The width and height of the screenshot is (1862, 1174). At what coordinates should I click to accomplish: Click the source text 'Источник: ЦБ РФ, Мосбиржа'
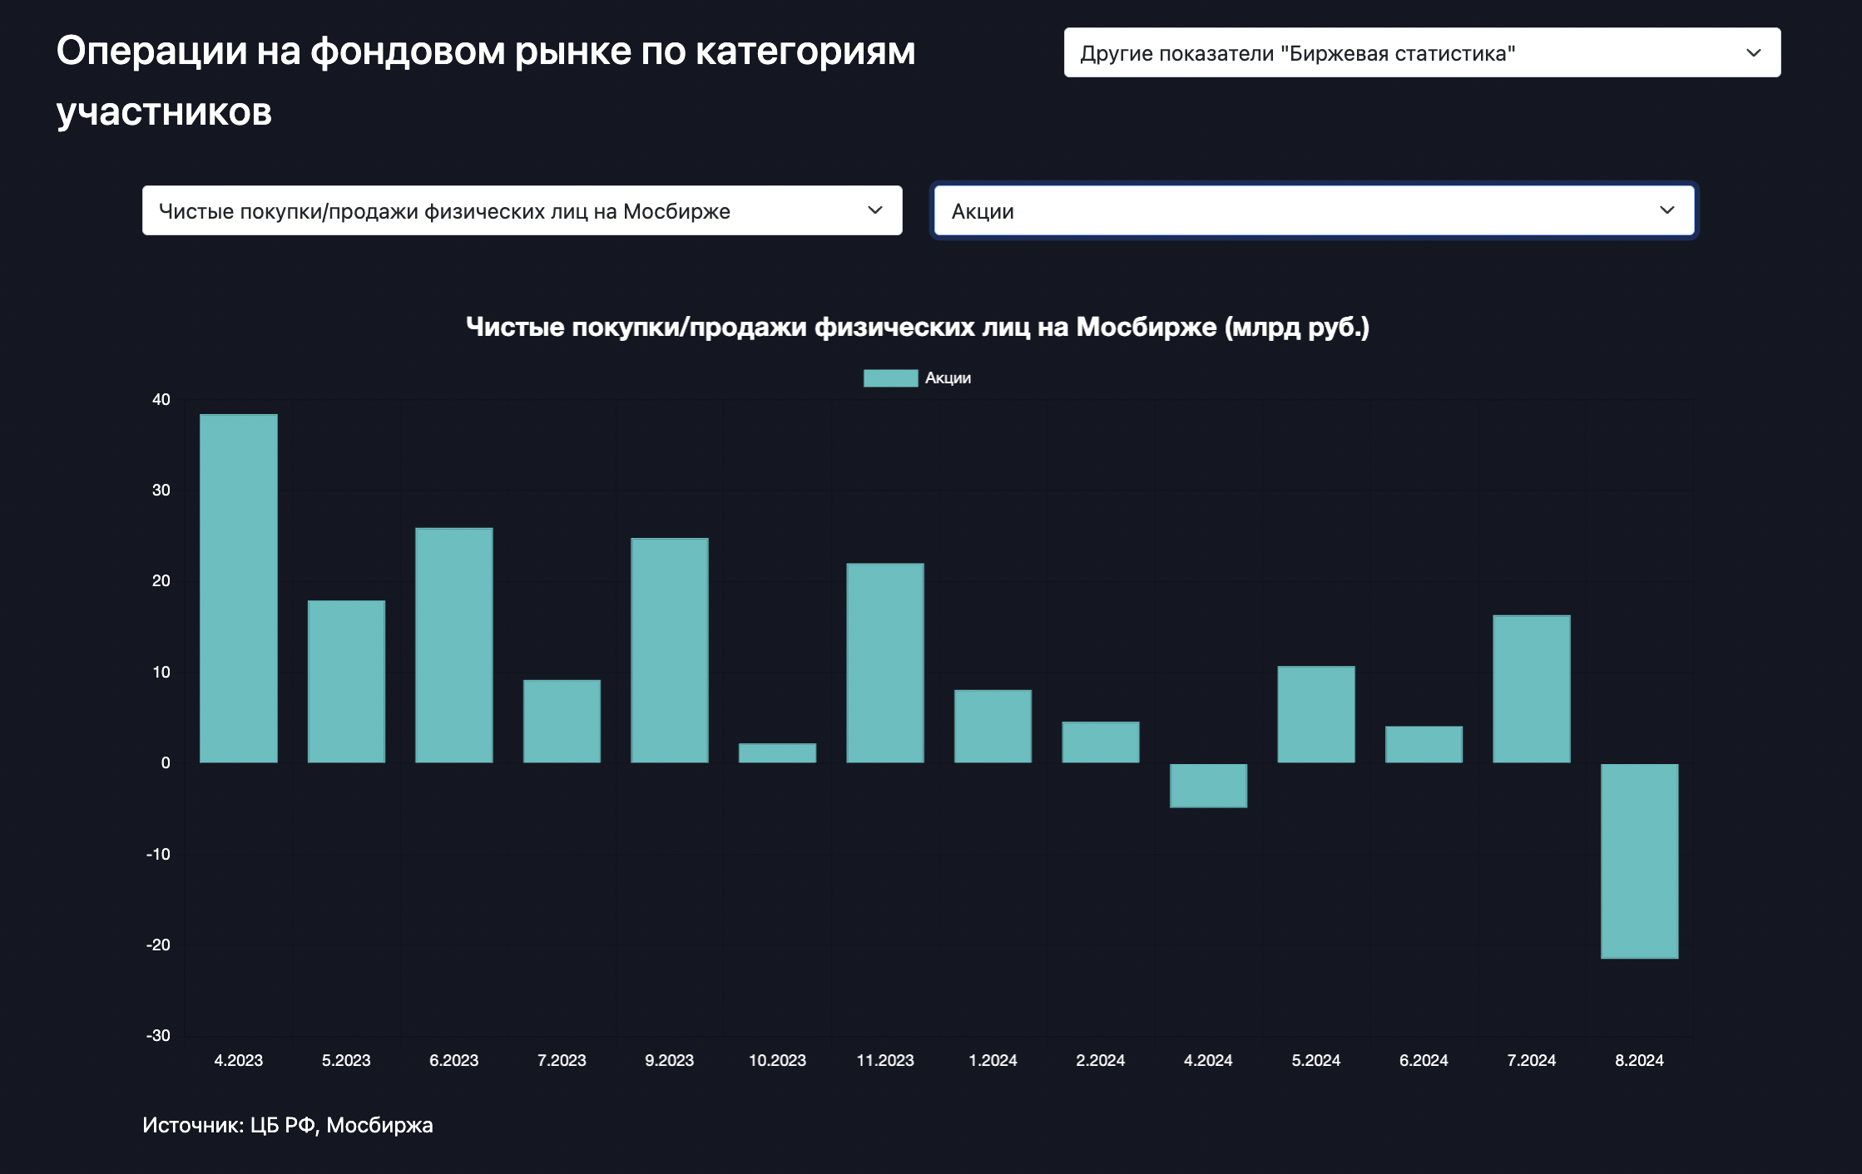pos(288,1125)
